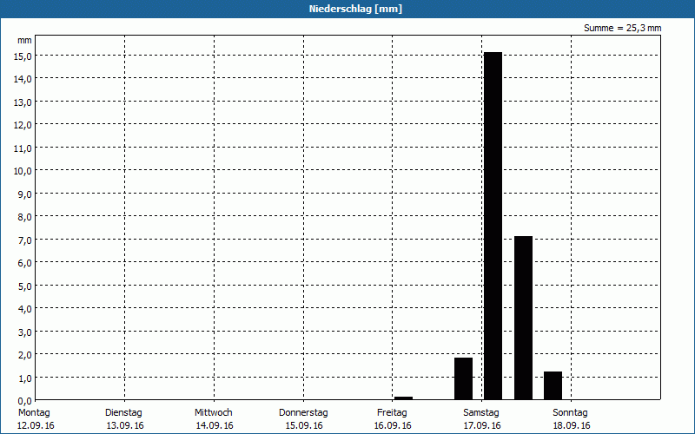Viewport: 695px width, 434px height.
Task: Click the bar just above 1 mm
Action: coord(553,385)
